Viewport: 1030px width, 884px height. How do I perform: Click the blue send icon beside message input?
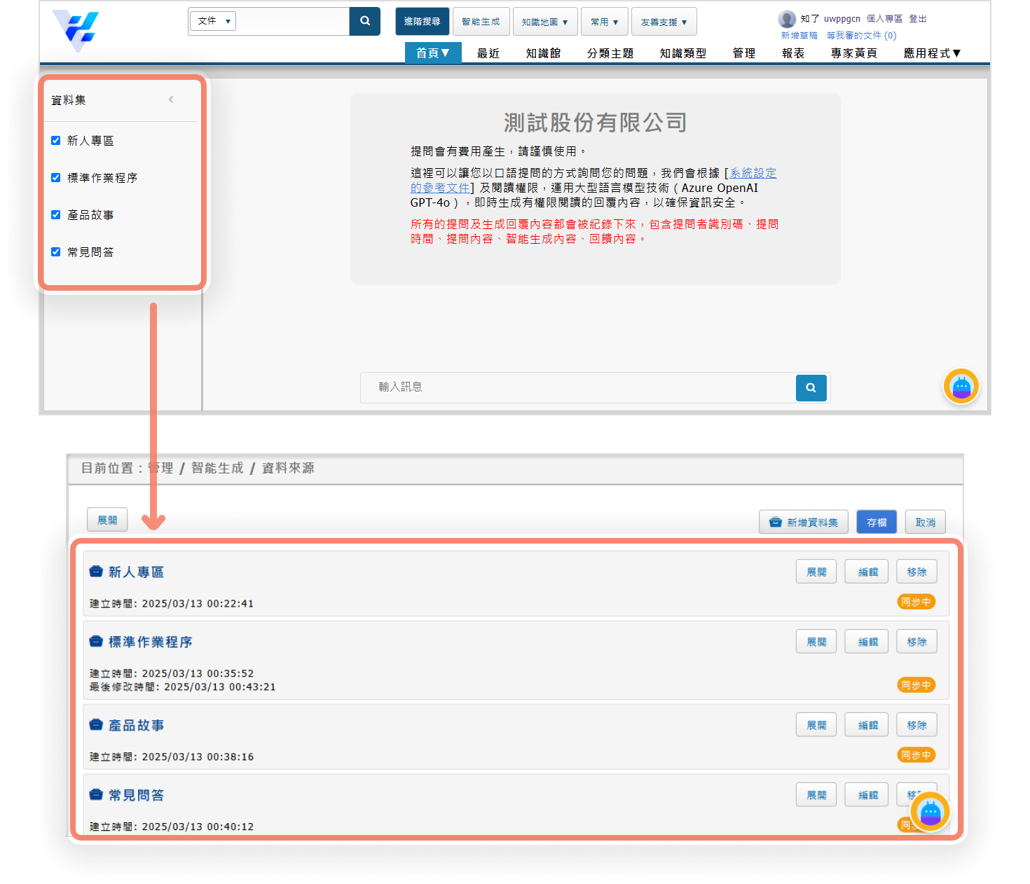pos(811,387)
